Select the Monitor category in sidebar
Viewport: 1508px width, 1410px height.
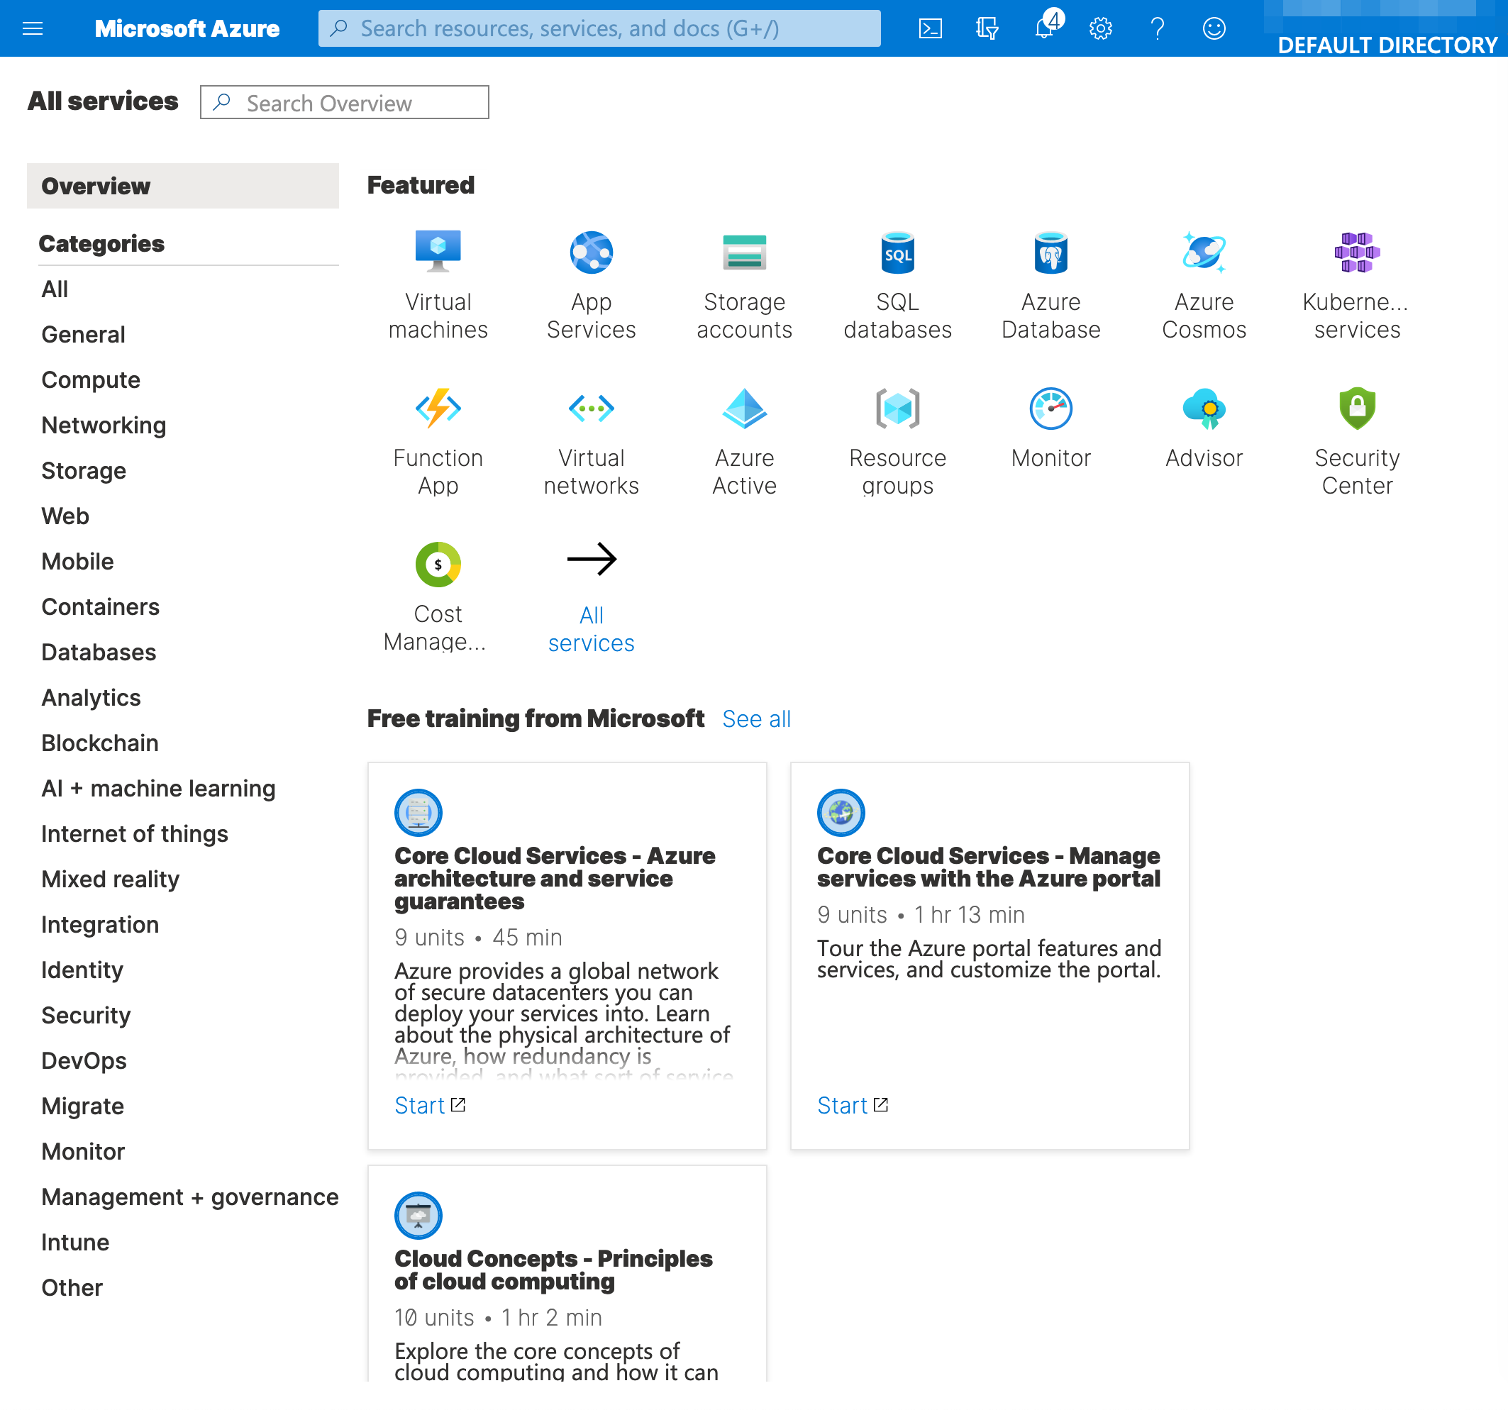pos(83,1152)
